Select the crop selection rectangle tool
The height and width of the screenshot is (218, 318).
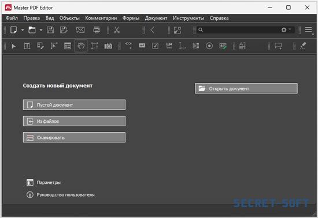click(94, 46)
